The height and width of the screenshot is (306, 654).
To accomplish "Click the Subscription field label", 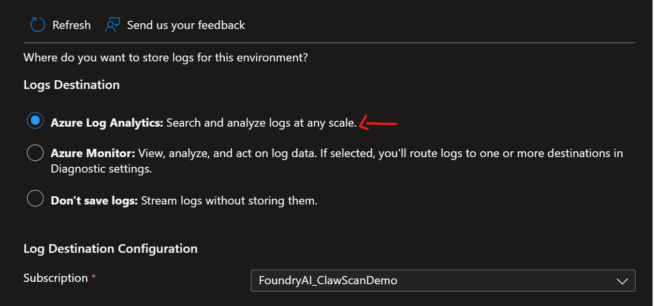I will coord(56,278).
